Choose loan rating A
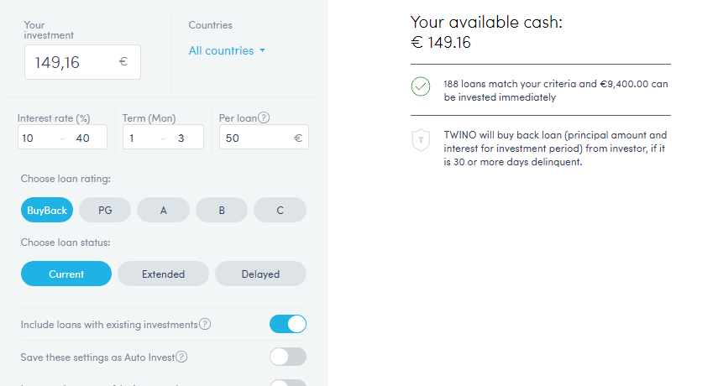 point(163,211)
